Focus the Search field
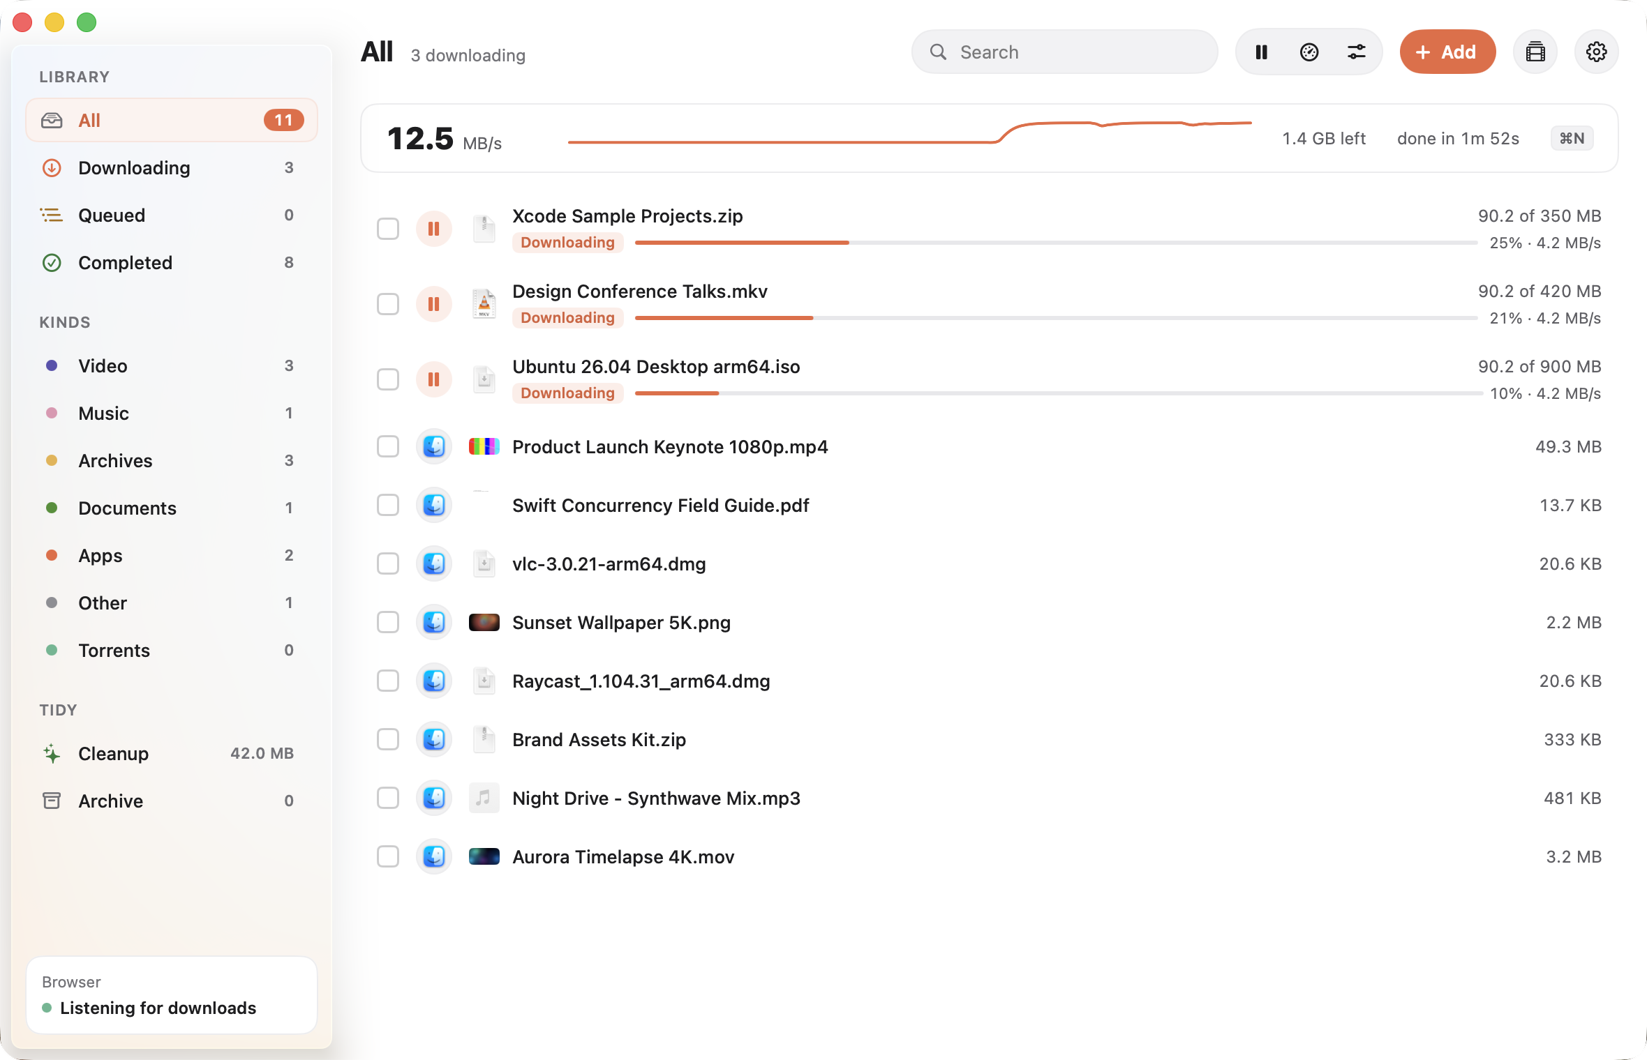 1065,52
